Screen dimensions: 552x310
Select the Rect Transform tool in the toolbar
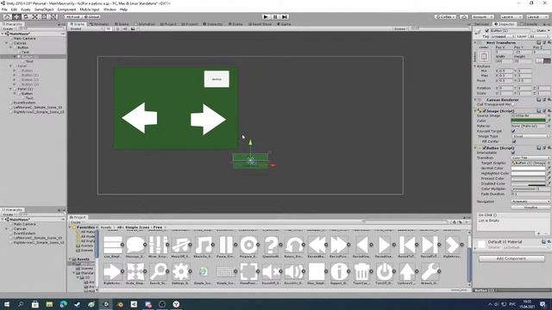click(44, 16)
